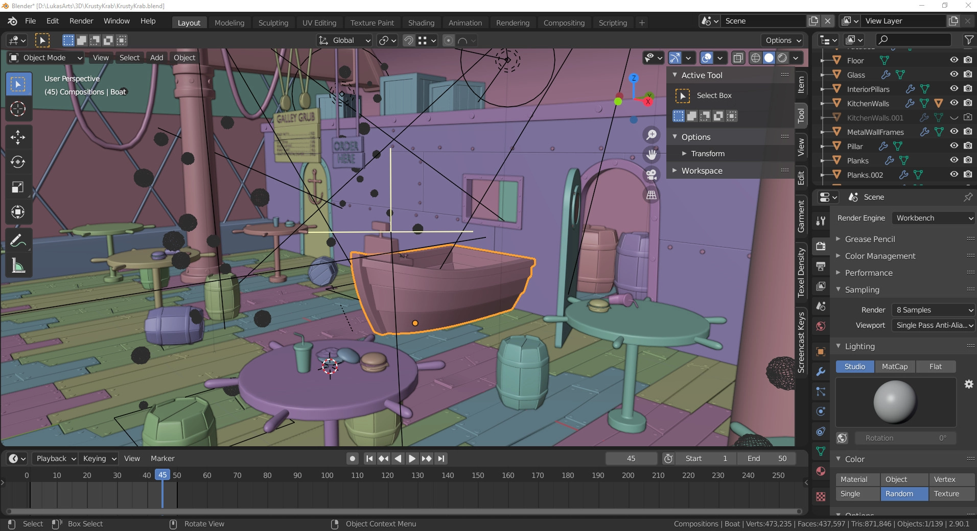Click the lighting Rotation slider

click(x=904, y=438)
